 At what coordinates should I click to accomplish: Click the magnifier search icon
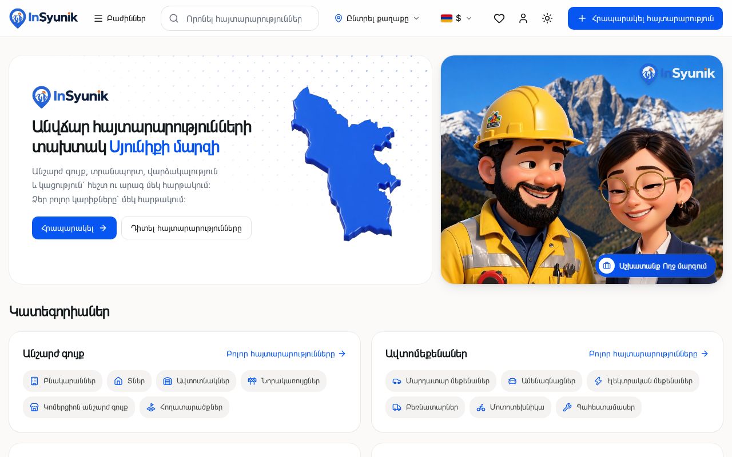[174, 18]
